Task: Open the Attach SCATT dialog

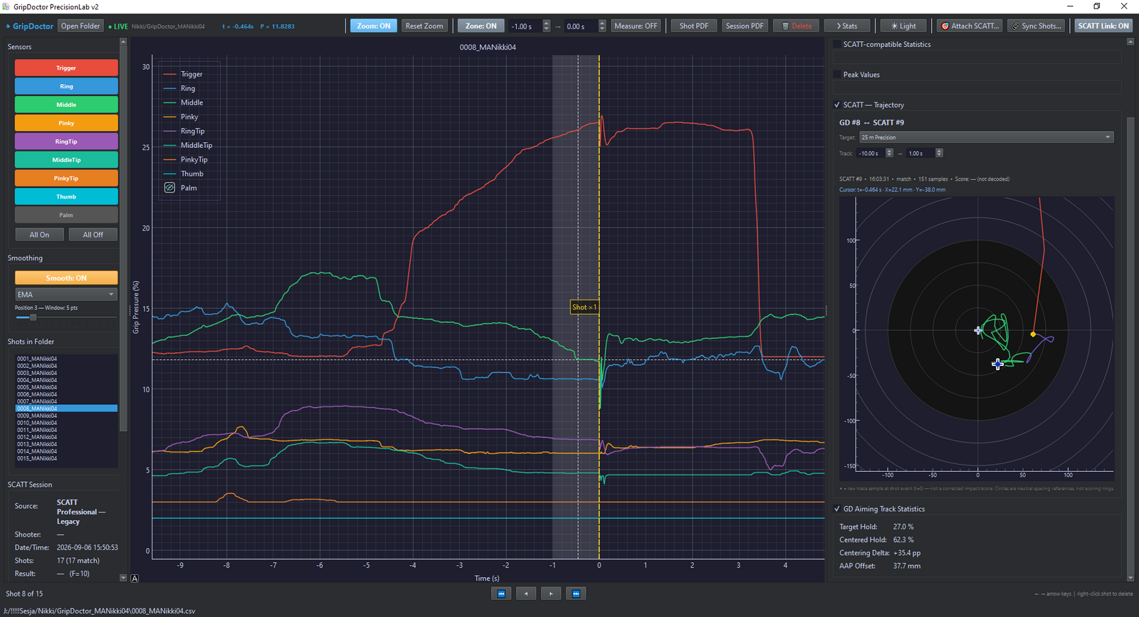Action: click(x=970, y=26)
